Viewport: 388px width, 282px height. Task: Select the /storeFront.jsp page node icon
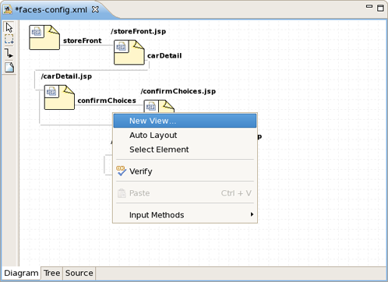click(129, 52)
